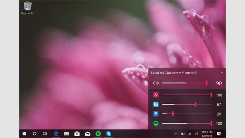
Task: Open Action Center notifications icon
Action: point(219,134)
